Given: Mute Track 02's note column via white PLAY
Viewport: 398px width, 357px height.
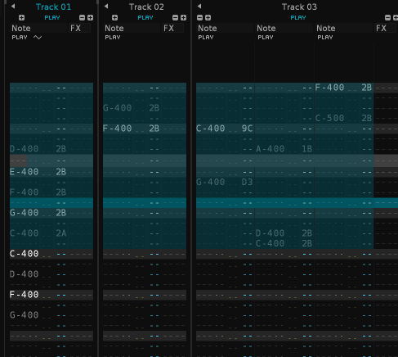Looking at the screenshot, I should click(x=113, y=38).
